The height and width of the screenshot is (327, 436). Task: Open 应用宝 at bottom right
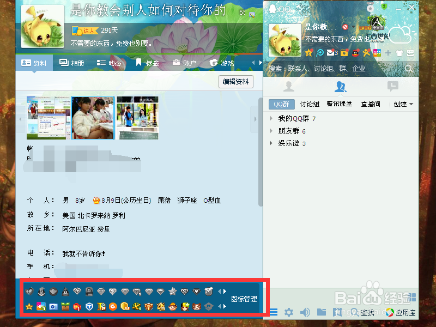click(401, 312)
